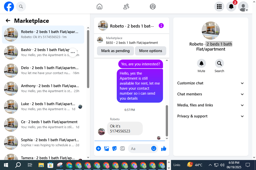Click Mark as pending button
Image resolution: width=256 pixels, height=170 pixels.
pyautogui.click(x=115, y=51)
